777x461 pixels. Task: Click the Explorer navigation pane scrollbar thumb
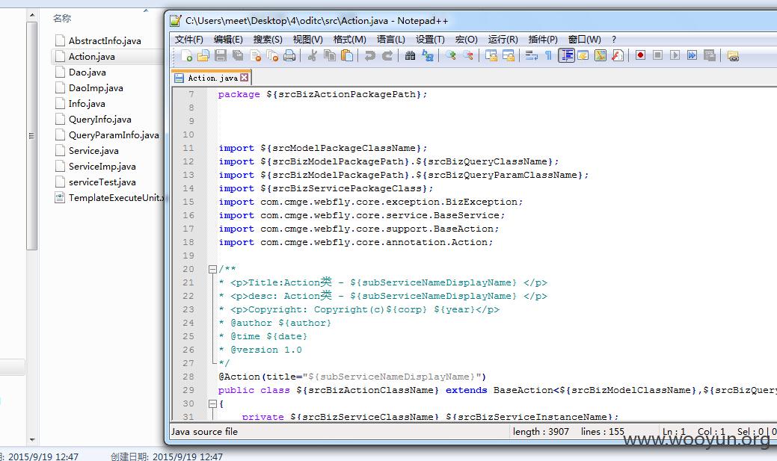click(31, 136)
